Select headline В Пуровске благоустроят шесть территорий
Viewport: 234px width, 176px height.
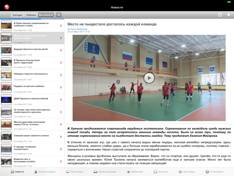(x=27, y=62)
